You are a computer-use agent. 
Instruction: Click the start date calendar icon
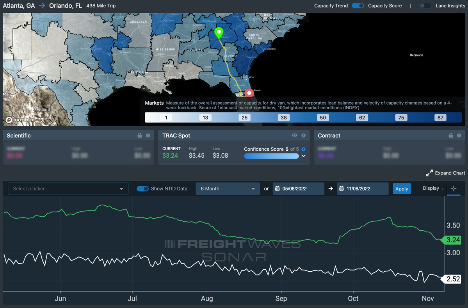pos(277,188)
